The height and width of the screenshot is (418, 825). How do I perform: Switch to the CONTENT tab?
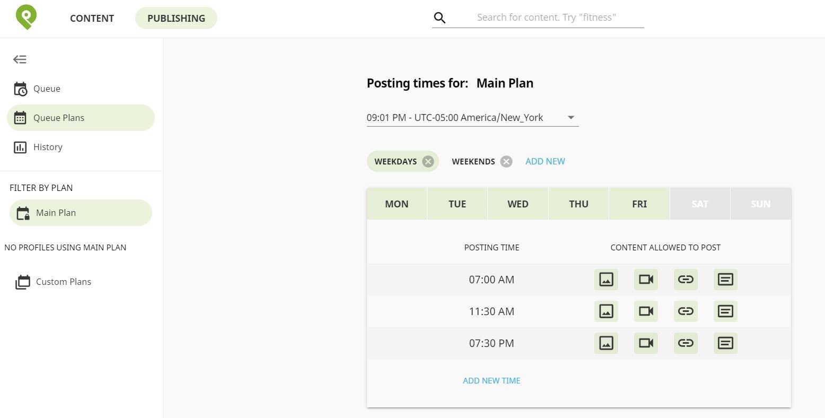point(92,18)
